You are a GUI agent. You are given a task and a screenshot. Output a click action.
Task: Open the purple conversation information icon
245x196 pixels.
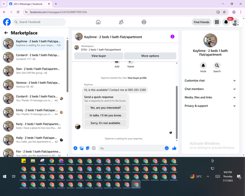pyautogui.click(x=172, y=37)
